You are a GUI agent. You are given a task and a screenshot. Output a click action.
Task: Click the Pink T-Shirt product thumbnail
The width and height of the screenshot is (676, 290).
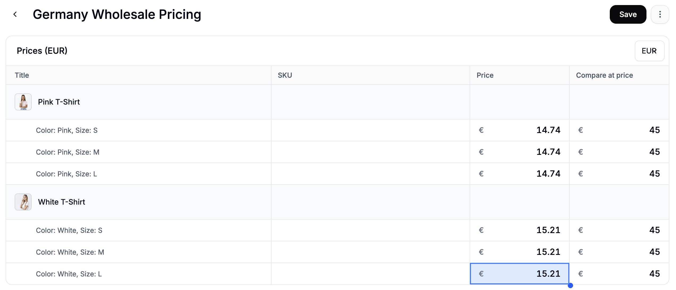23,102
